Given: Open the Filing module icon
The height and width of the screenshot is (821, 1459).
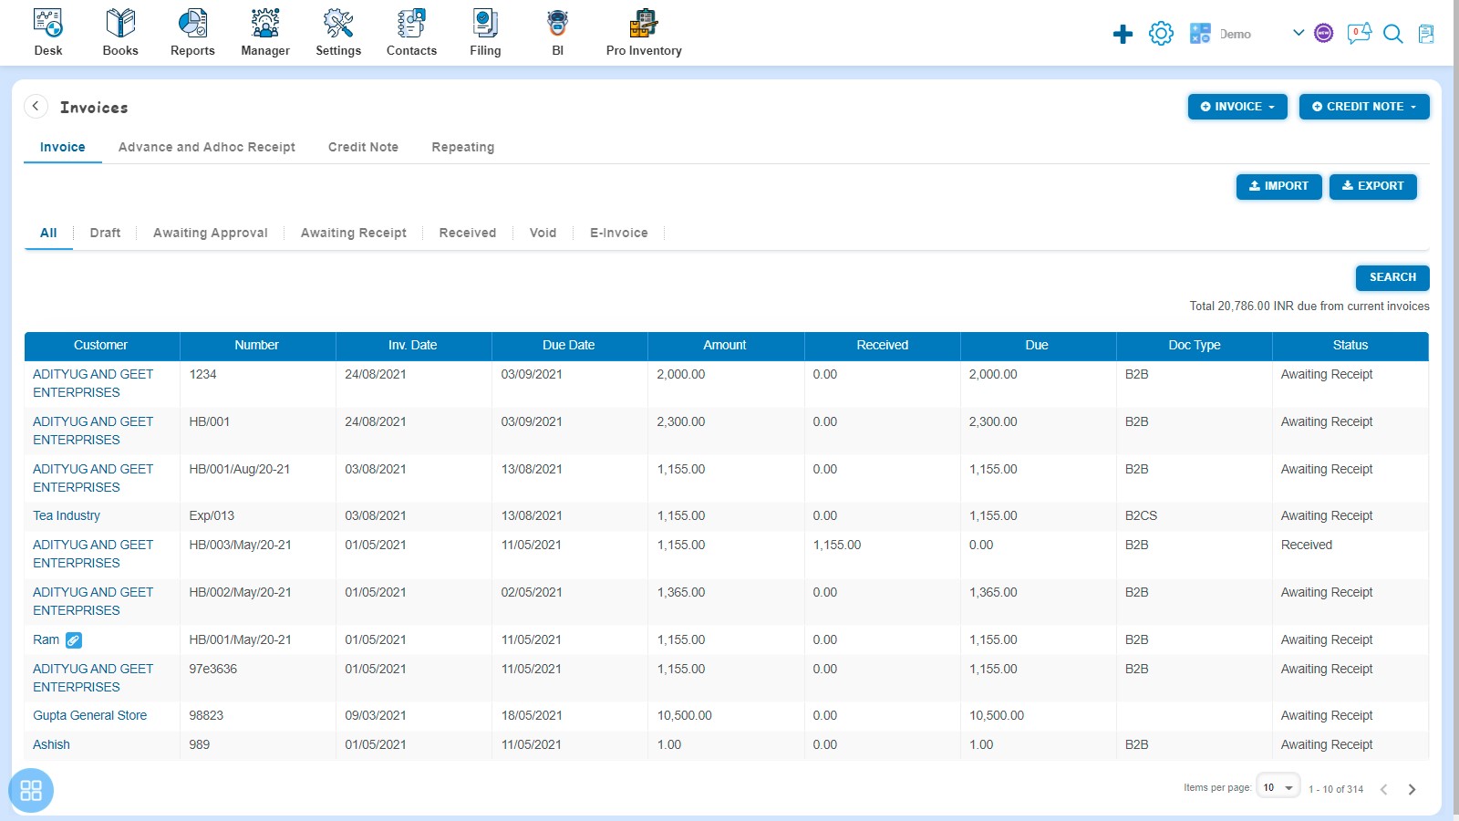Looking at the screenshot, I should point(485,23).
